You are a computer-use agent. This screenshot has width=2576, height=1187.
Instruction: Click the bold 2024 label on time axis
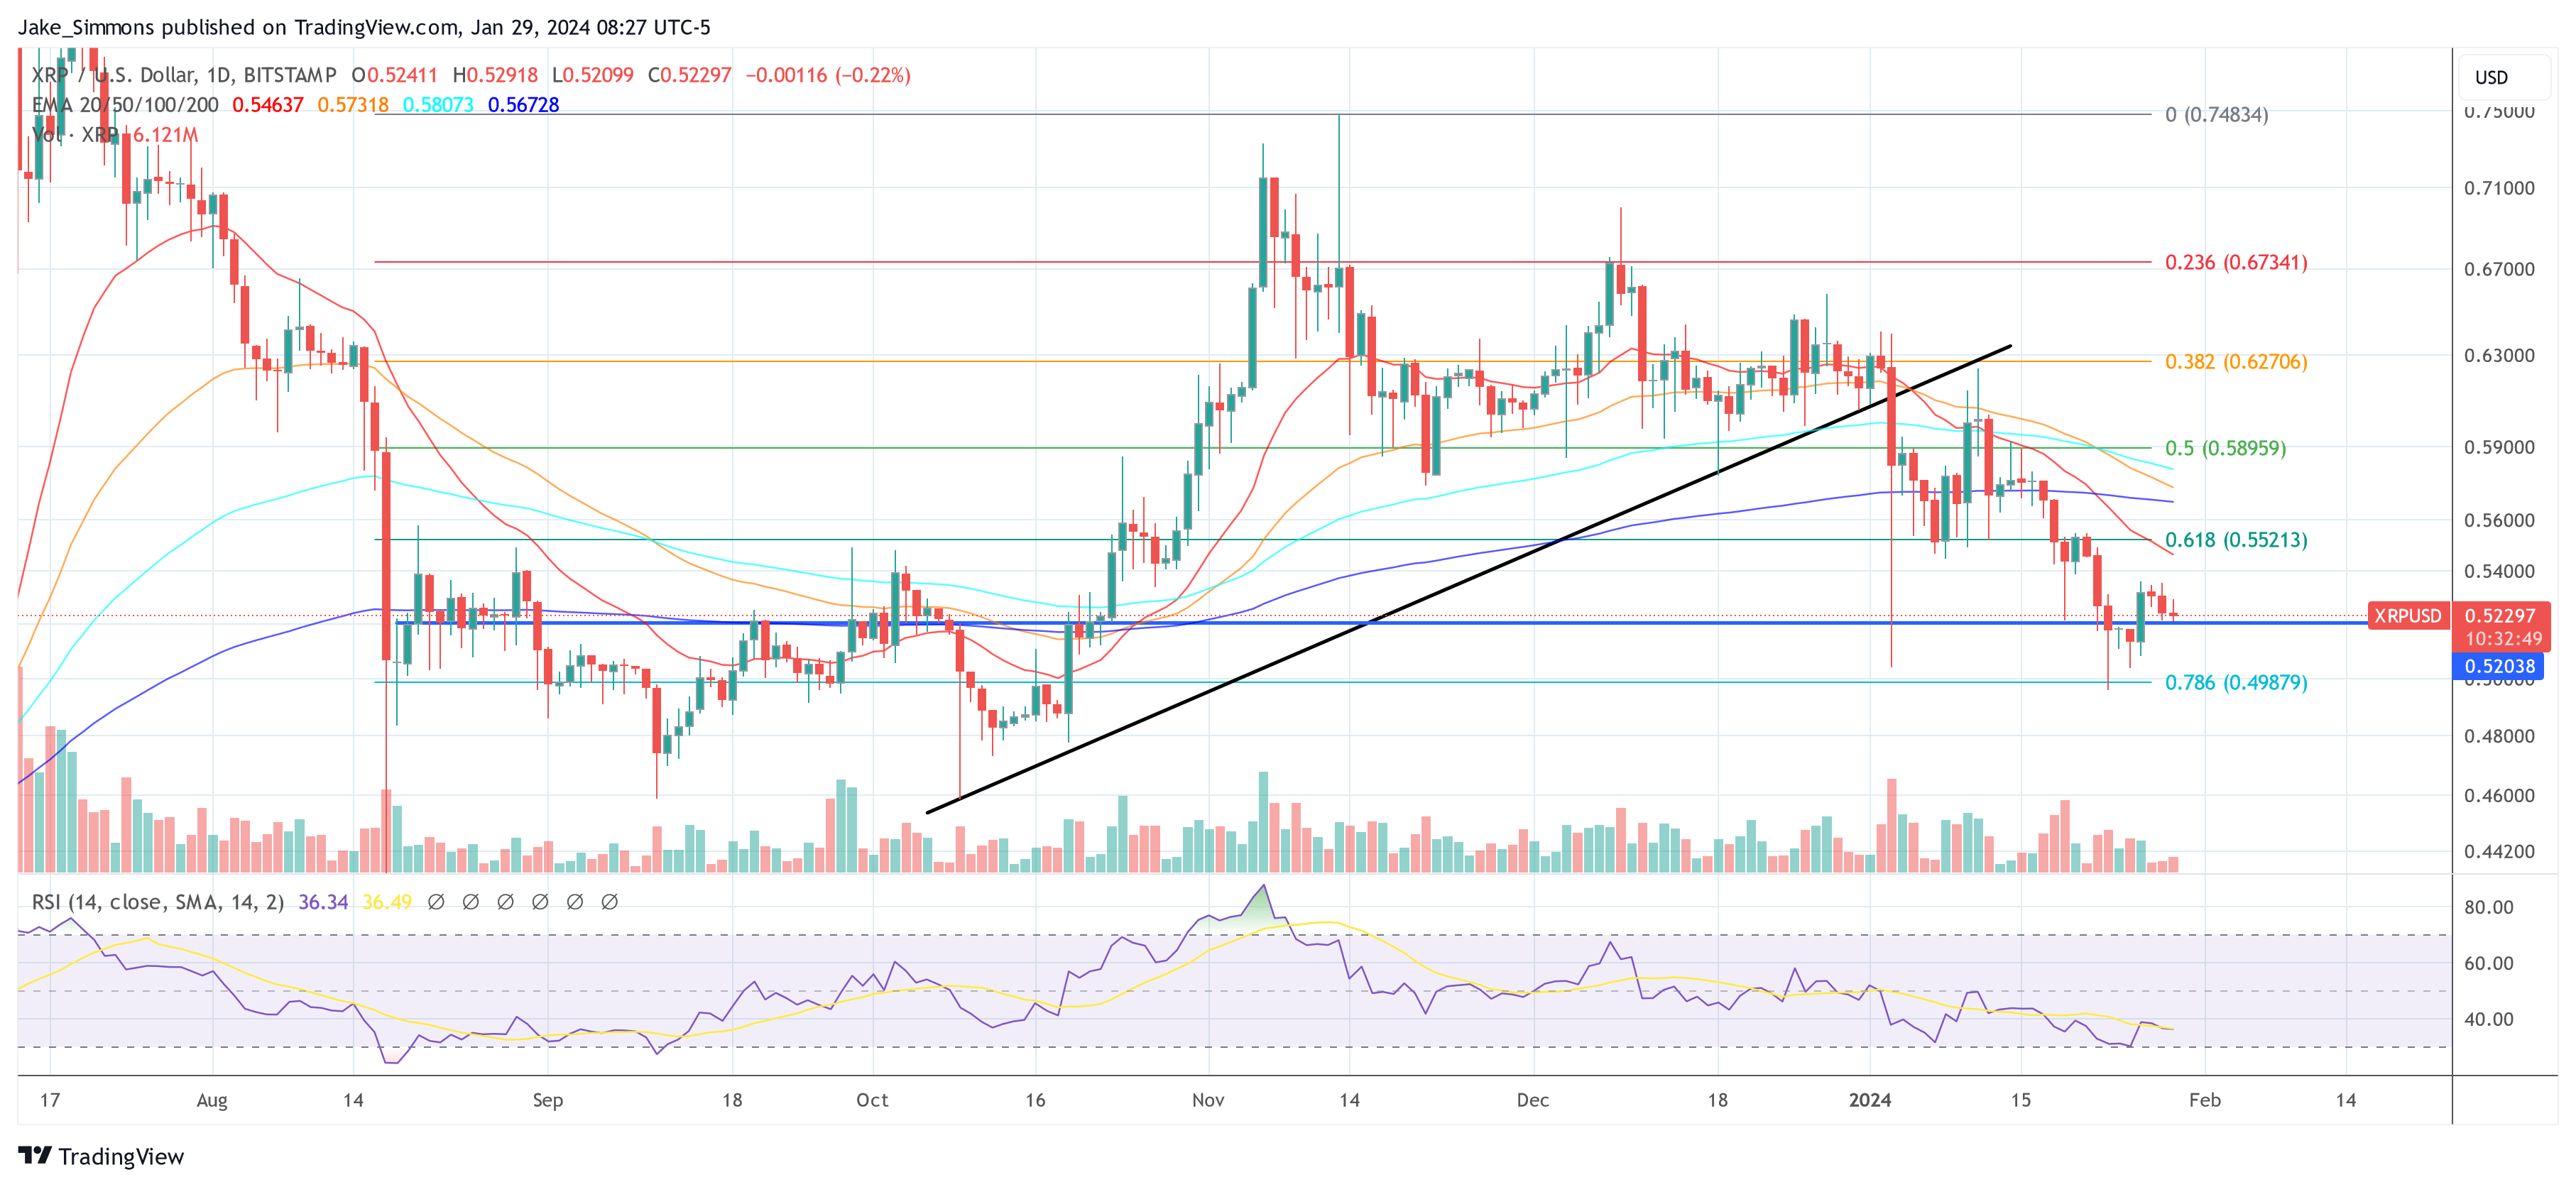click(1870, 1100)
